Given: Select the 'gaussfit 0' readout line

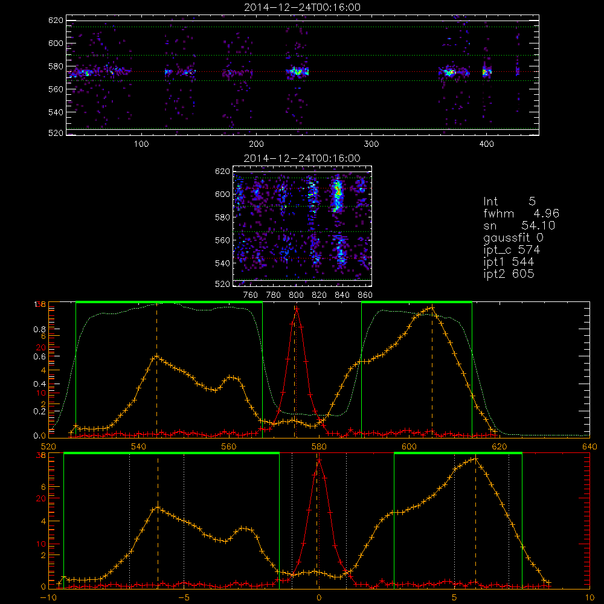Looking at the screenshot, I should point(513,237).
